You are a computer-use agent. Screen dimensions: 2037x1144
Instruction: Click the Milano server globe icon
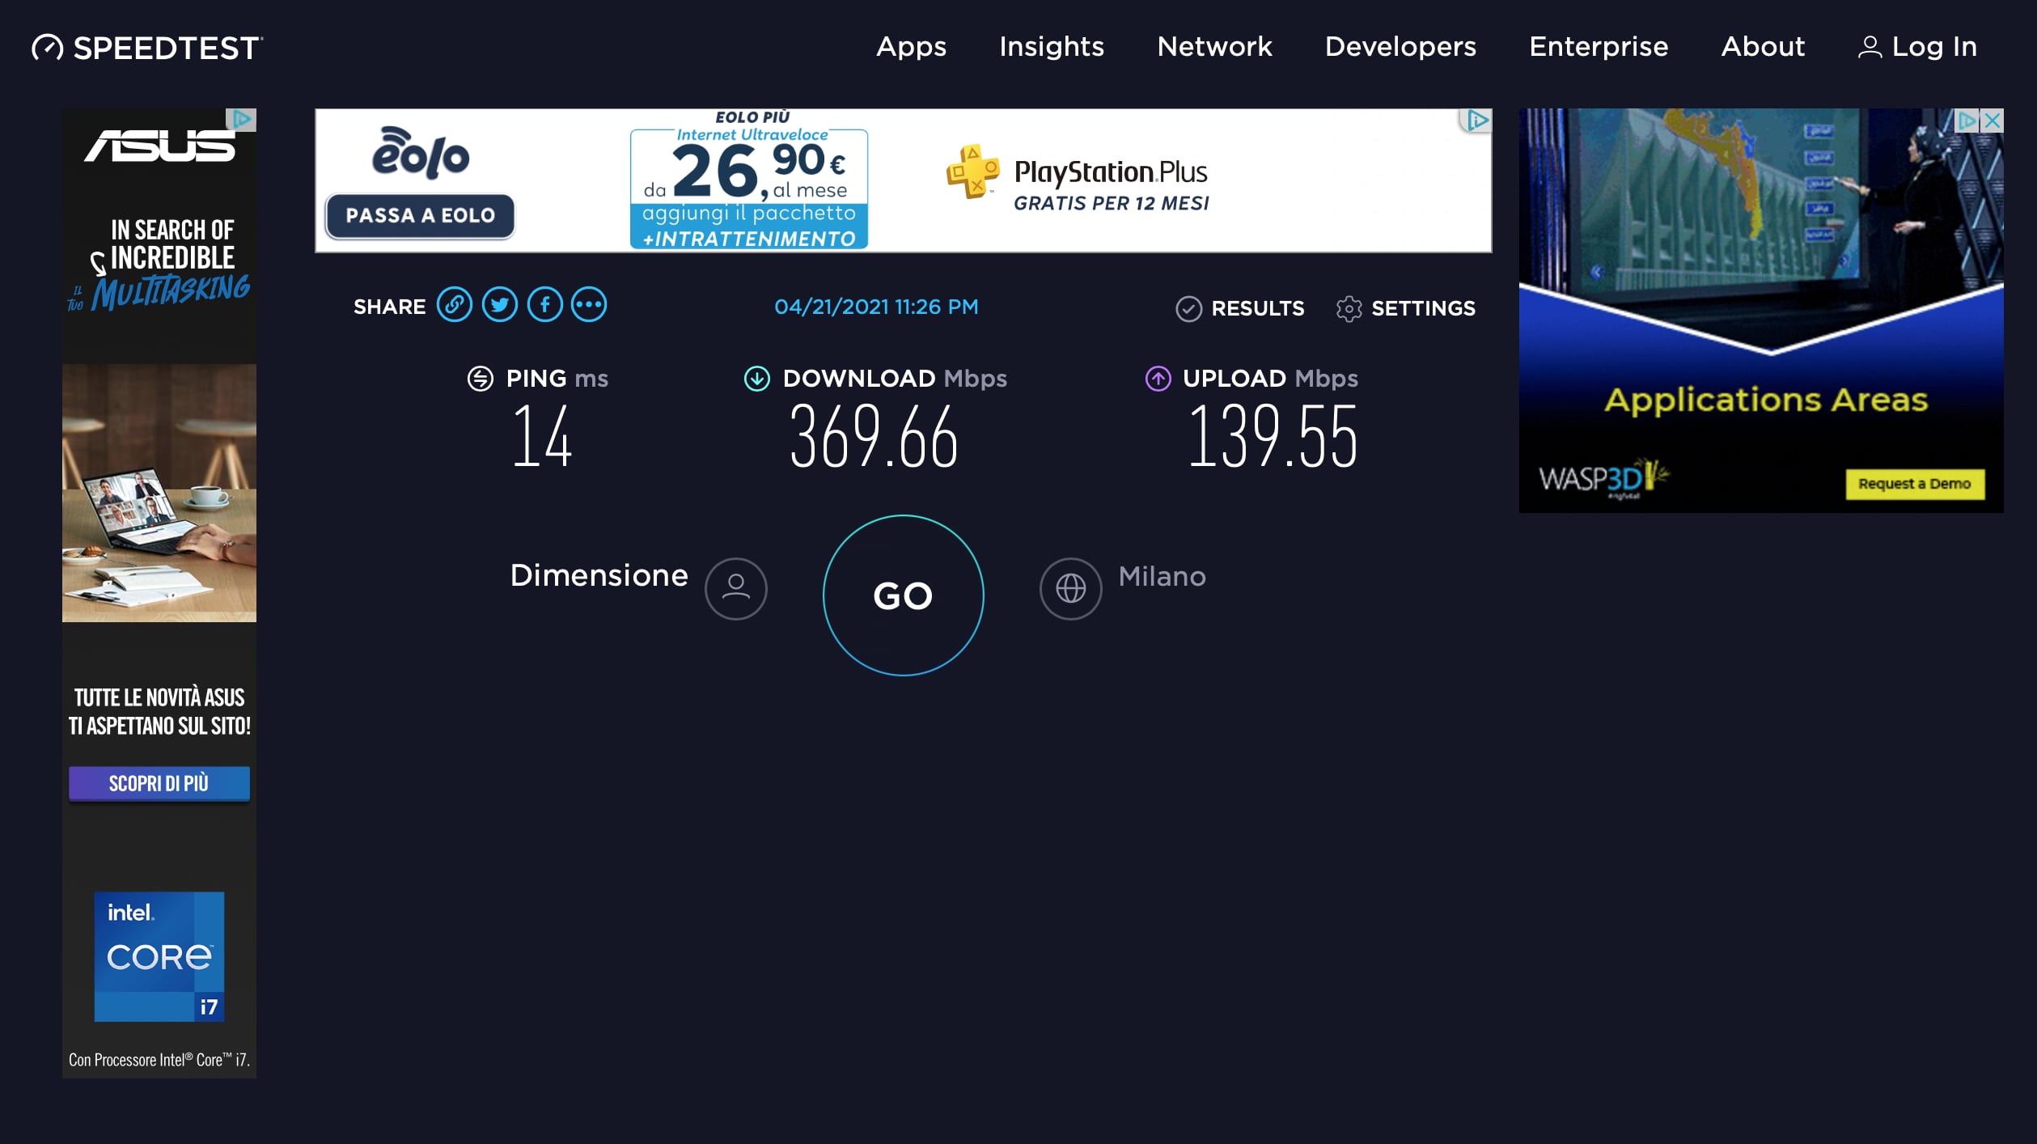[1070, 588]
